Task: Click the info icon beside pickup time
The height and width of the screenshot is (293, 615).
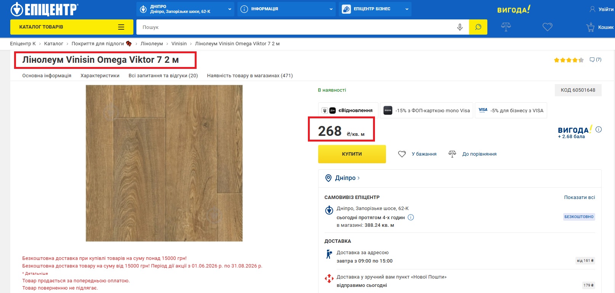Action: pos(411,217)
